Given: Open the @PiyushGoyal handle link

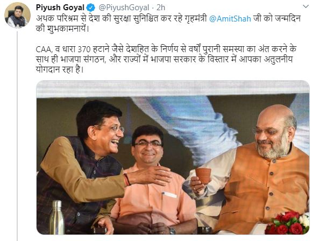Looking at the screenshot, I should (x=124, y=8).
